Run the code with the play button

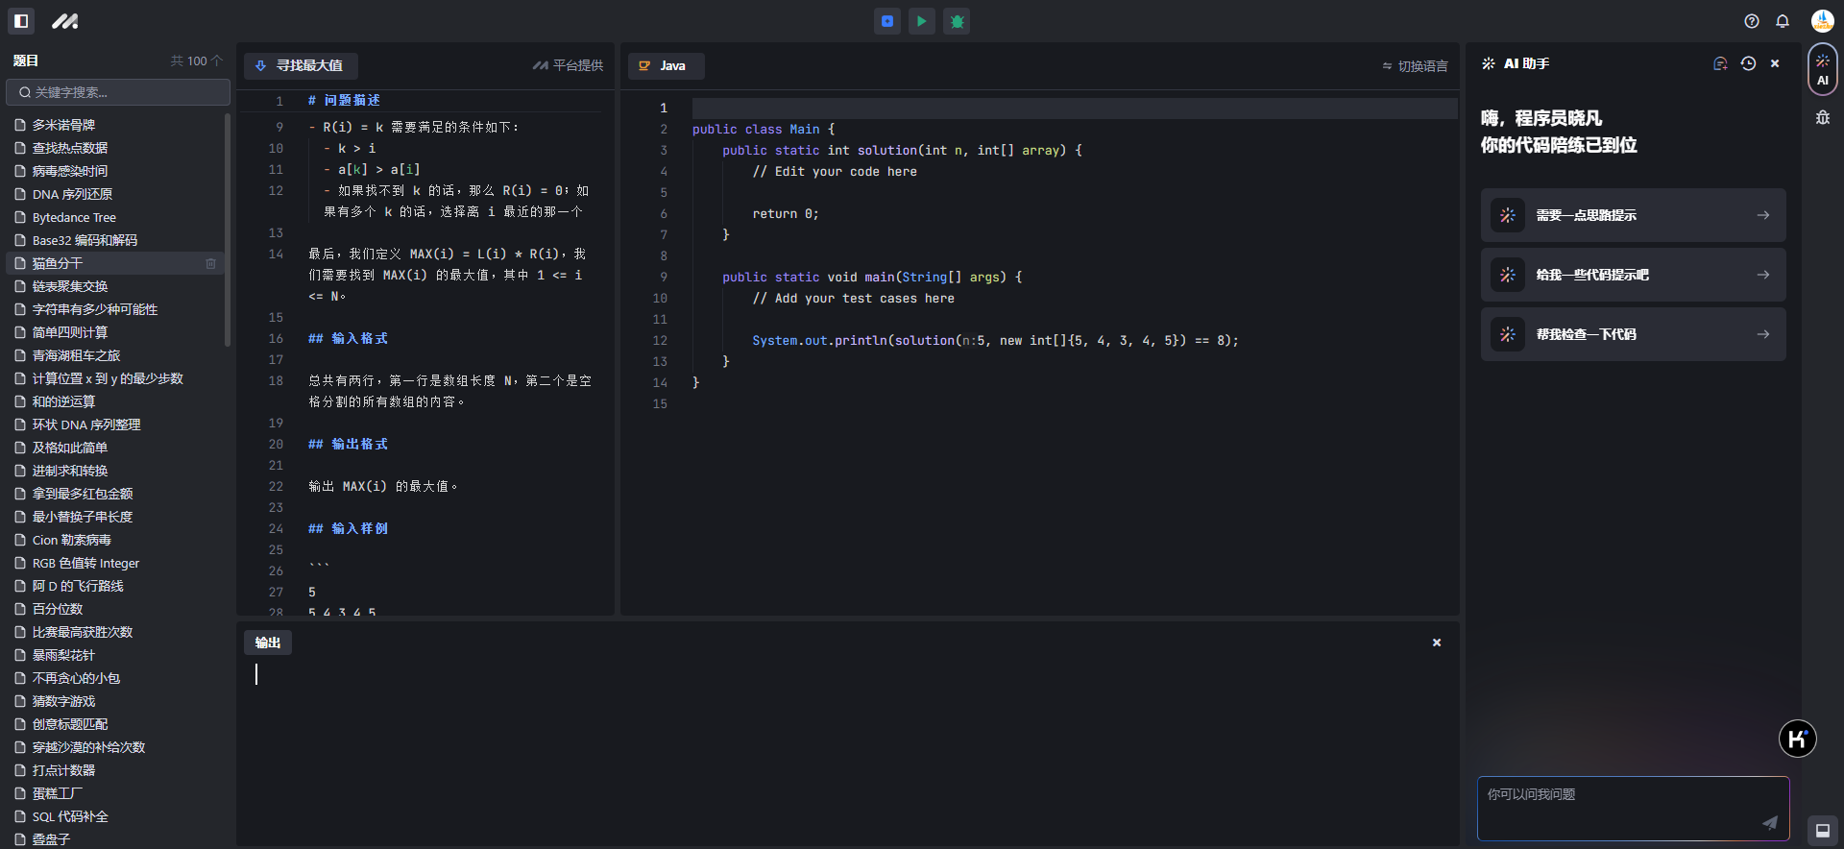(922, 21)
